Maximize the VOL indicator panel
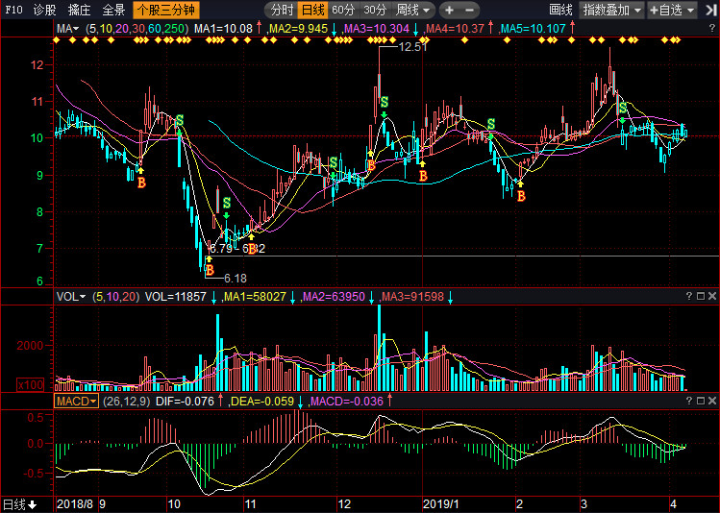720x513 pixels. 699,296
